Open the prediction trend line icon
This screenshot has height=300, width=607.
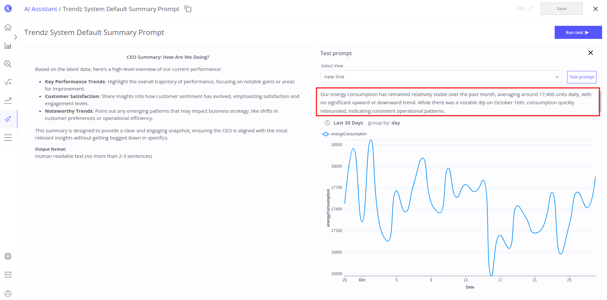coord(8,101)
